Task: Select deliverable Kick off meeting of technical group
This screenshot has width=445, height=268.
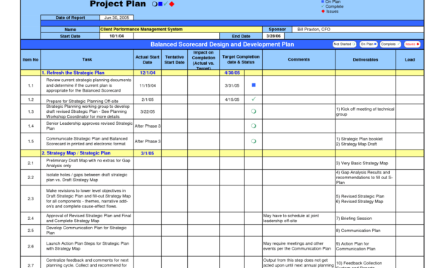Action: coord(365,111)
